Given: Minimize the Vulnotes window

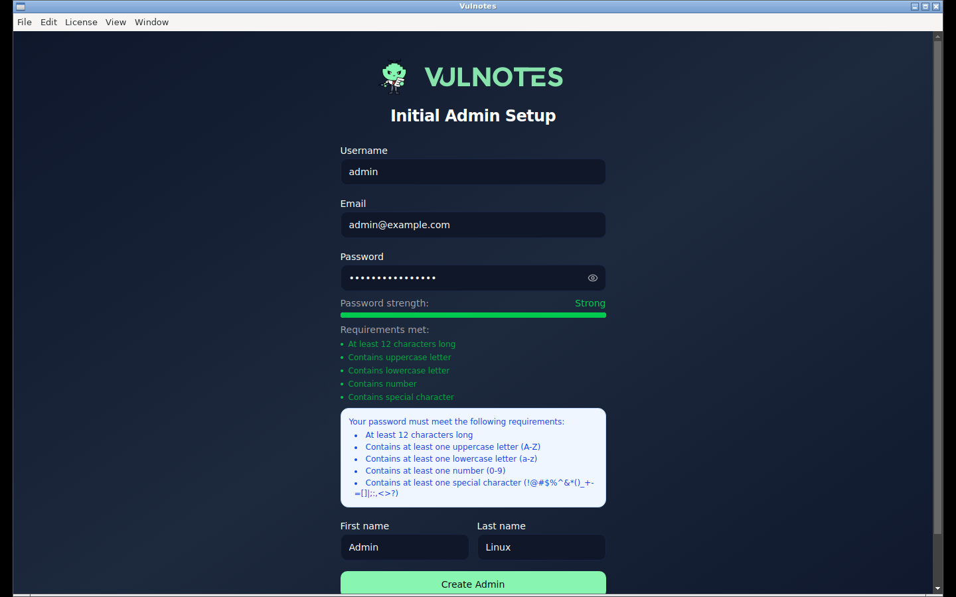Looking at the screenshot, I should click(915, 7).
